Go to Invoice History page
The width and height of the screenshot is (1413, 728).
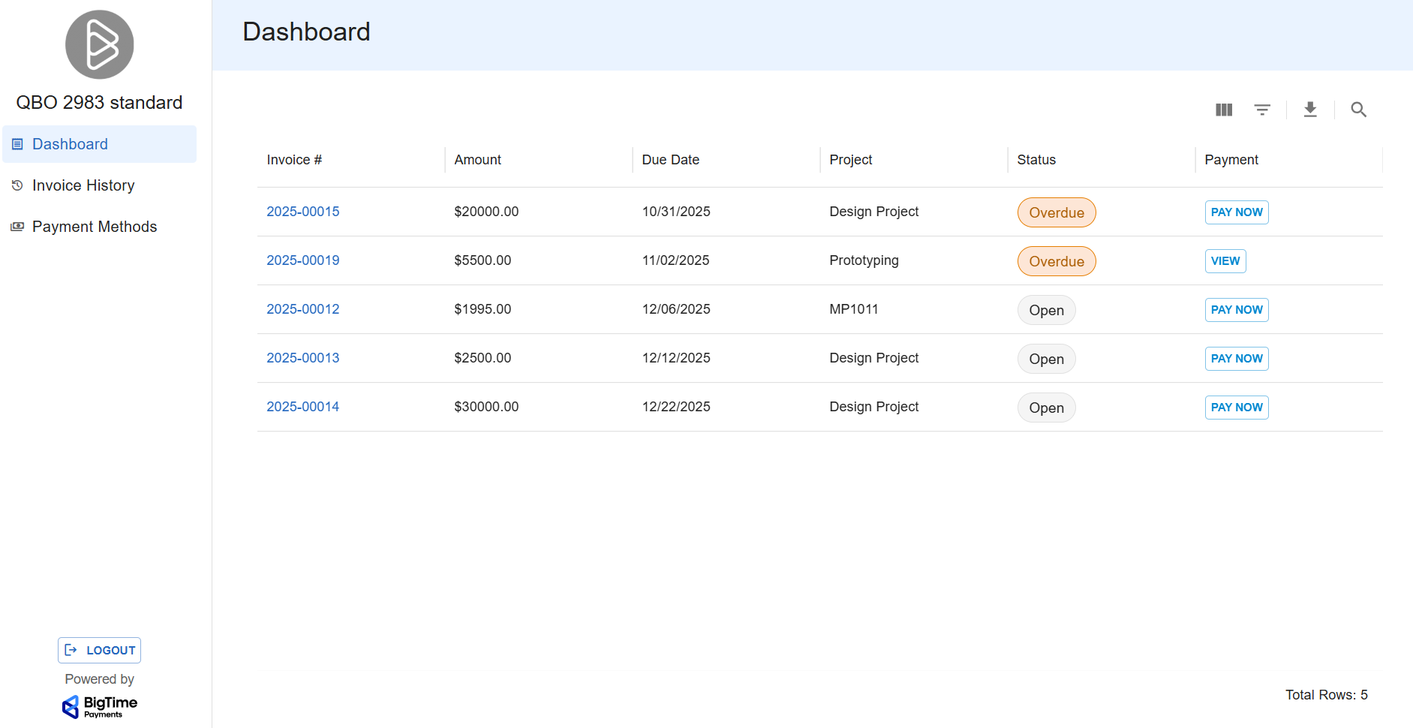coord(83,185)
